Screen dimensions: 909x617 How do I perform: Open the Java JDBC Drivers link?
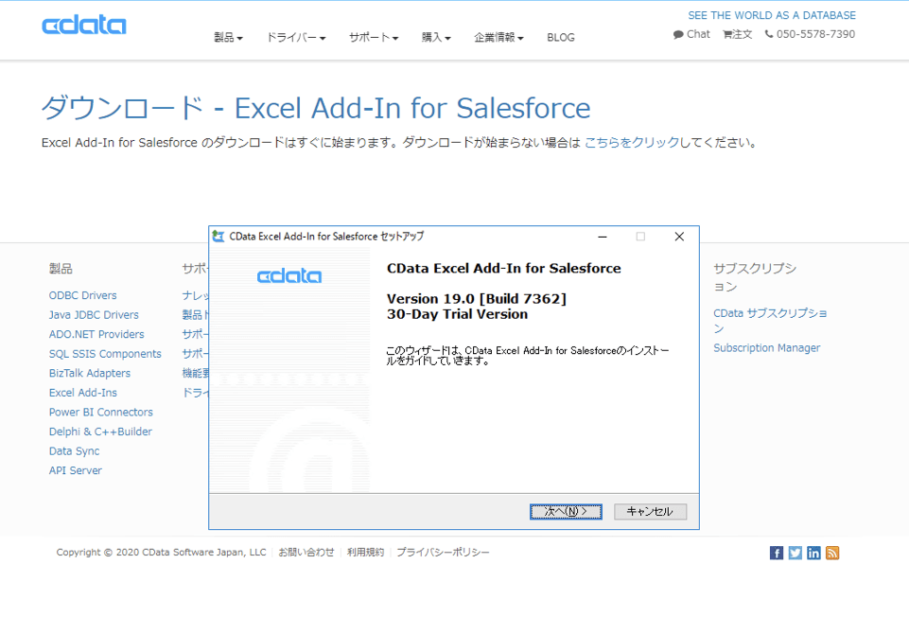point(94,315)
